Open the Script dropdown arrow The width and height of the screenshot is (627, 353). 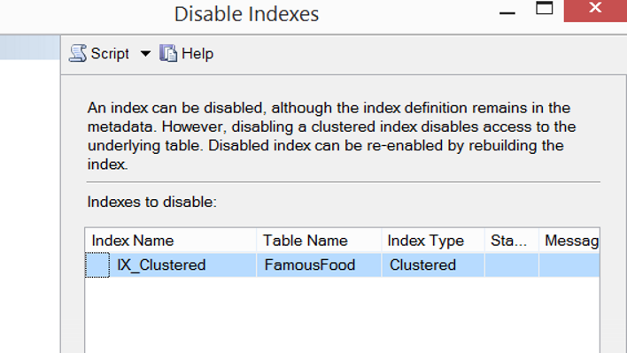(145, 53)
